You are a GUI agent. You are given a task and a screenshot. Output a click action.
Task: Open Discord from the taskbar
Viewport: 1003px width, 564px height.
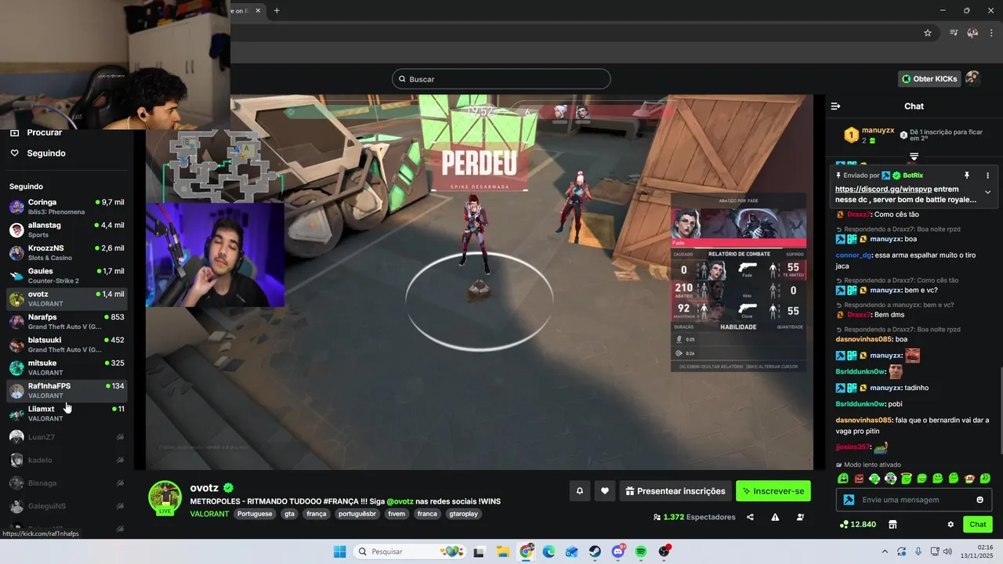618,551
